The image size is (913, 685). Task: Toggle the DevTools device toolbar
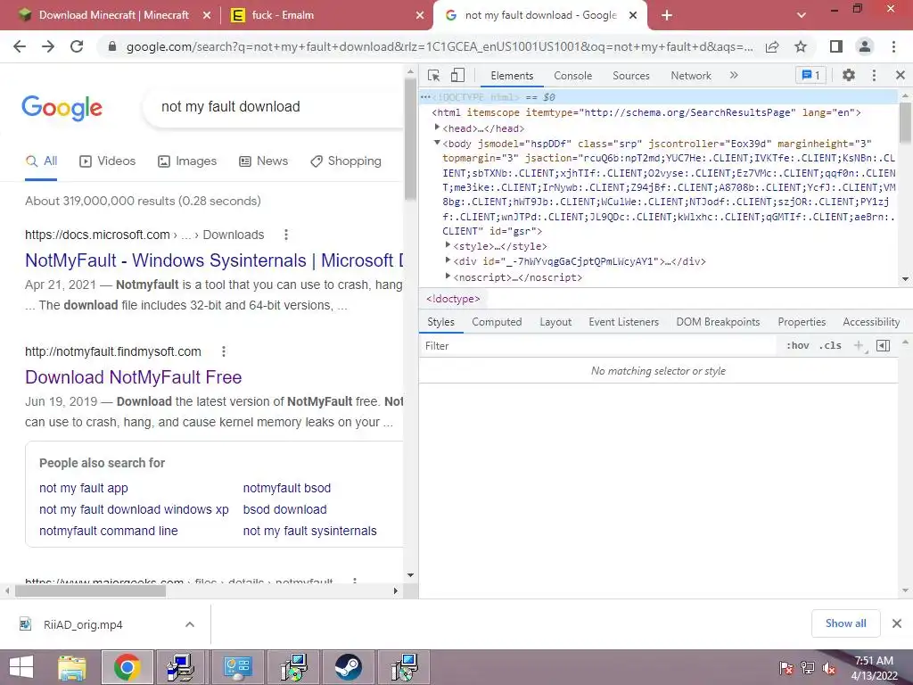tap(457, 75)
